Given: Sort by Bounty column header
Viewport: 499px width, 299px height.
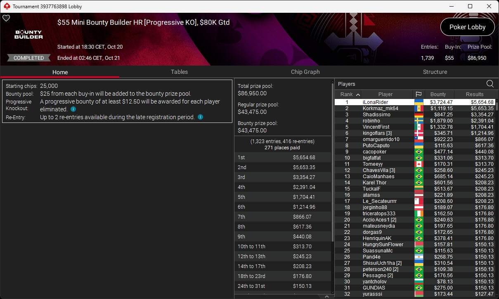Looking at the screenshot, I should click(438, 94).
